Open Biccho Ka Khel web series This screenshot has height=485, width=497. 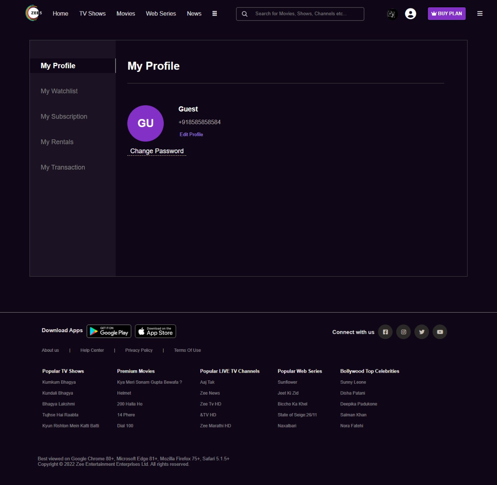coord(292,404)
